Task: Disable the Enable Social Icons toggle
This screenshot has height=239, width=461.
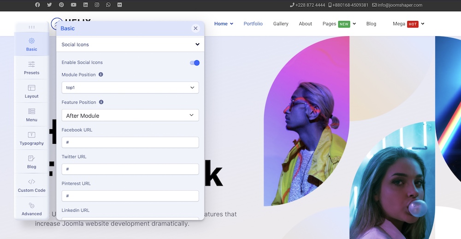Action: pos(195,63)
